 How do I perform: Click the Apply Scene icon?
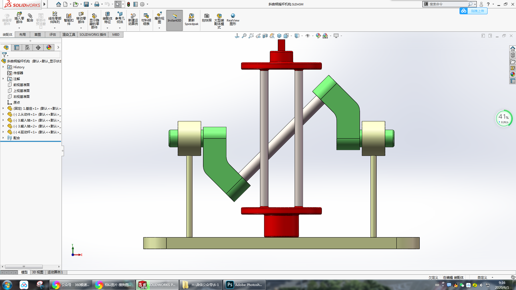point(325,36)
